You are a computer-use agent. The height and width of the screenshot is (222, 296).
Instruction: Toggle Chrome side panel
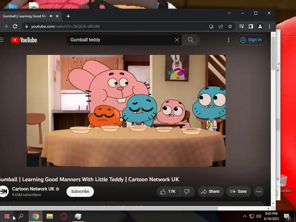251,26
